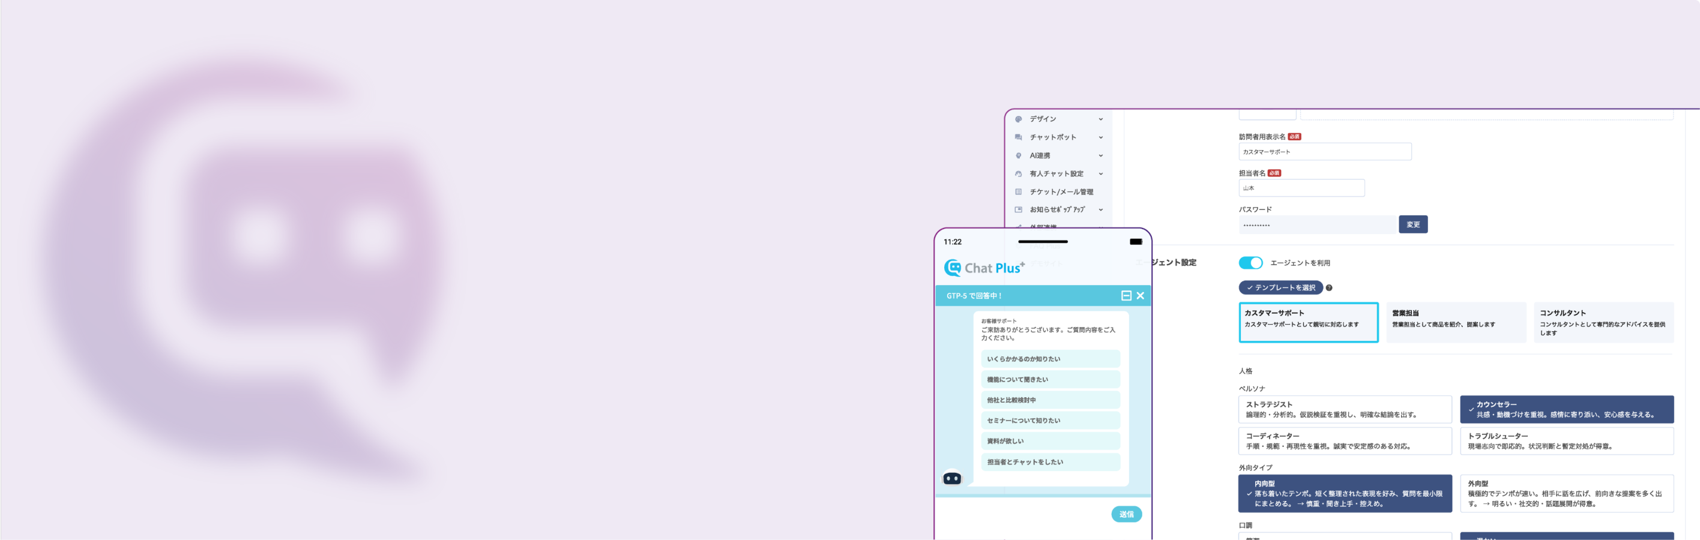Viewport: 1700px width, 540px height.
Task: Expand the デザイン menu chevron
Action: 1101,119
